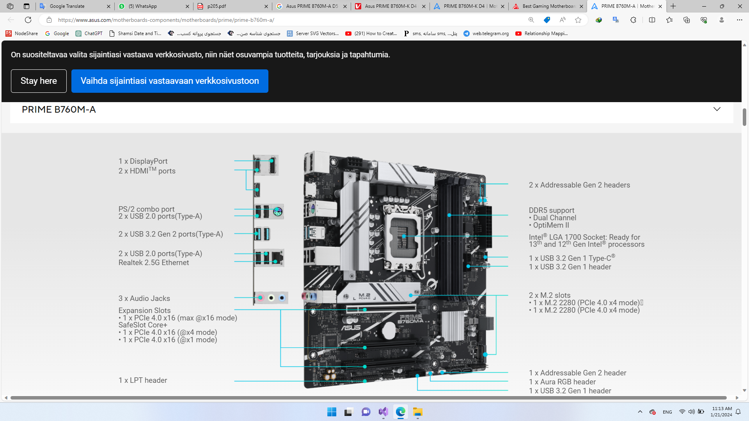Click the '2 x M.2 slots' label
749x421 pixels.
tap(550, 295)
